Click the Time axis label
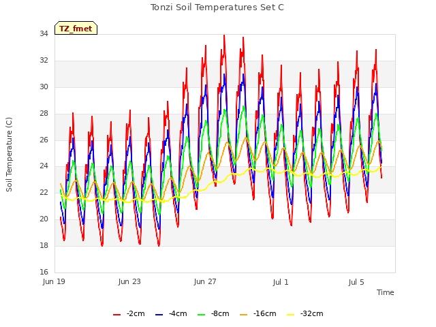The width and height of the screenshot is (436, 327). [385, 292]
